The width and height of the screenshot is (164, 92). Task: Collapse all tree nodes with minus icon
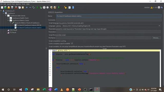[x=30, y=7]
